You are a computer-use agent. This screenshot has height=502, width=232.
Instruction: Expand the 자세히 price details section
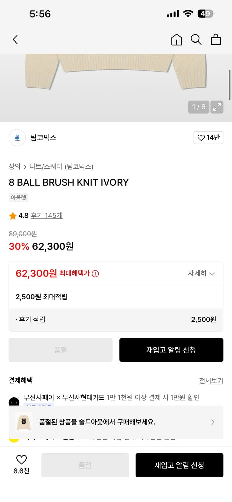tap(201, 273)
